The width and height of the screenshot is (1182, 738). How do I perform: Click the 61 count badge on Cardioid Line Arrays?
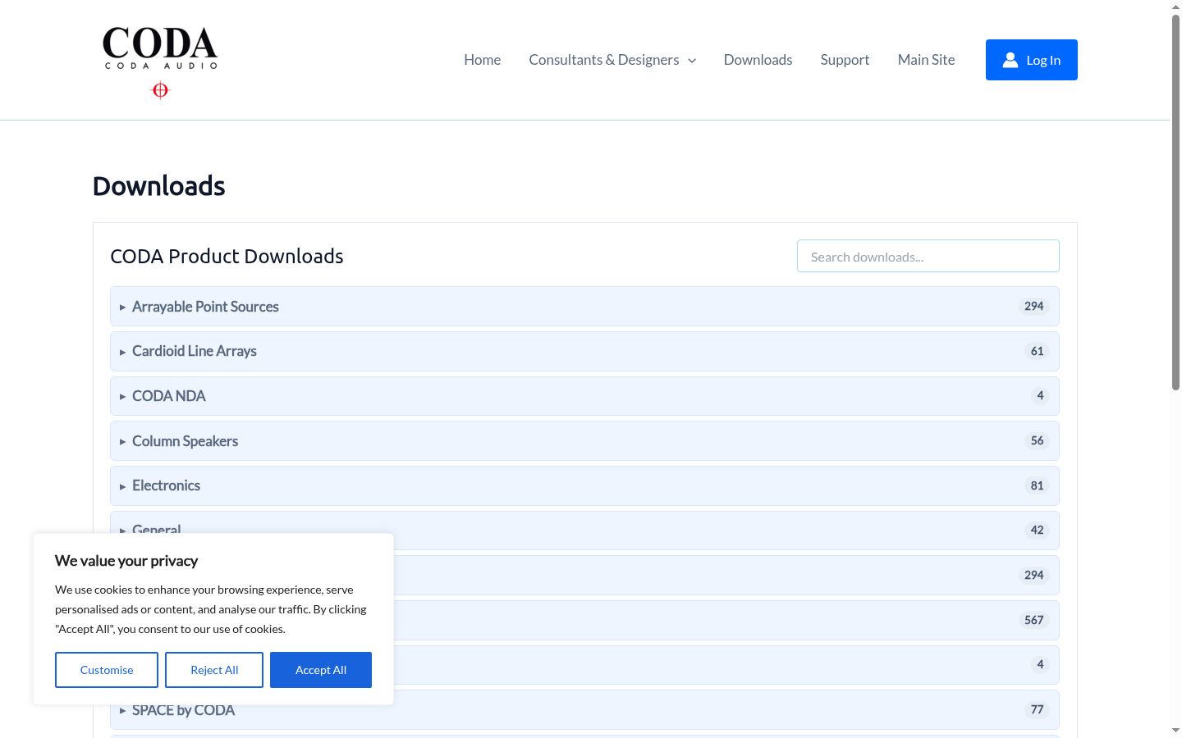coord(1037,351)
